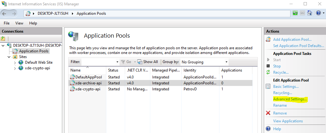The height and width of the screenshot is (133, 326).
Task: Select the Sites folder in tree
Action: 23,57
